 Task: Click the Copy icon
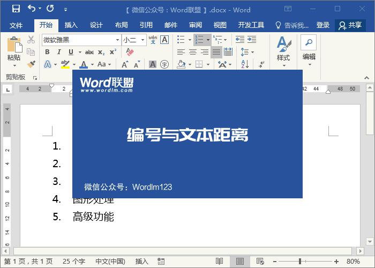pyautogui.click(x=31, y=52)
